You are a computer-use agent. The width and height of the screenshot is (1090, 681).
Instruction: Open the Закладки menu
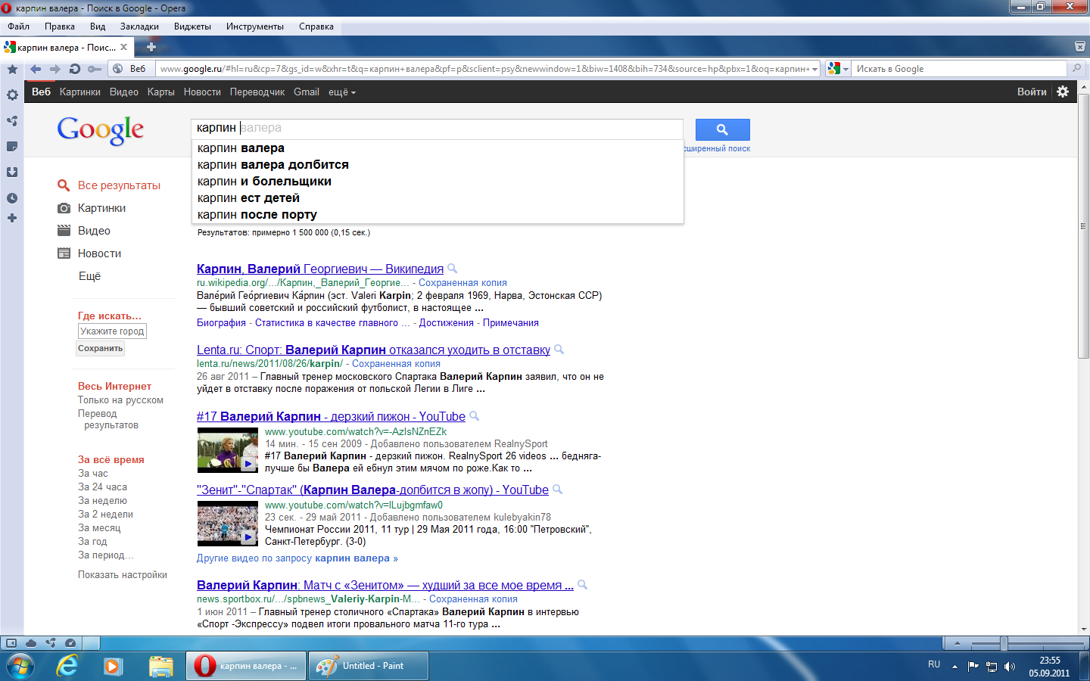[x=139, y=26]
